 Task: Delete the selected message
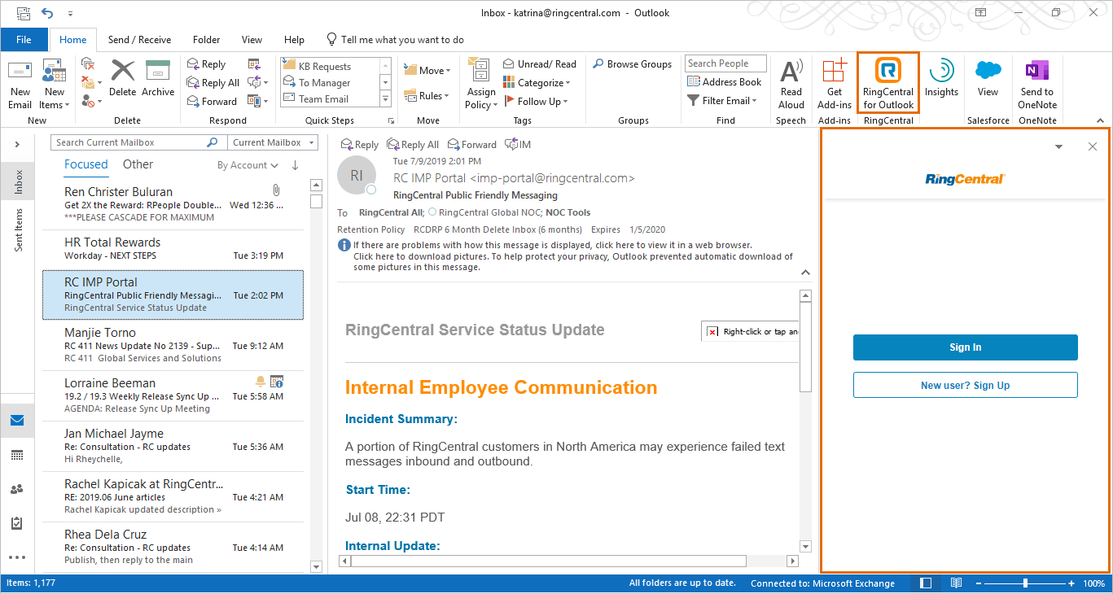pos(122,80)
